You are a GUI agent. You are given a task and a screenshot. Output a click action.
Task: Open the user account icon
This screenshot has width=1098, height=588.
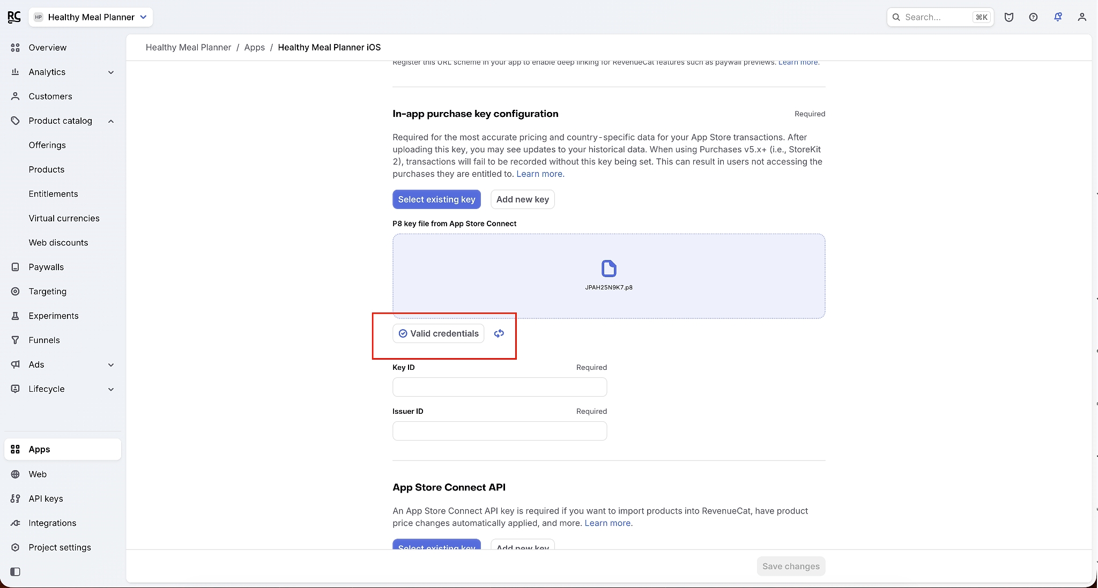click(1082, 17)
